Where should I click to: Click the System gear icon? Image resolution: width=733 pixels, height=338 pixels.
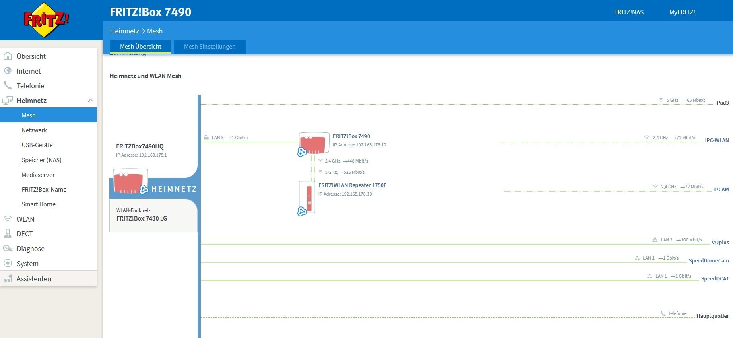click(8, 263)
